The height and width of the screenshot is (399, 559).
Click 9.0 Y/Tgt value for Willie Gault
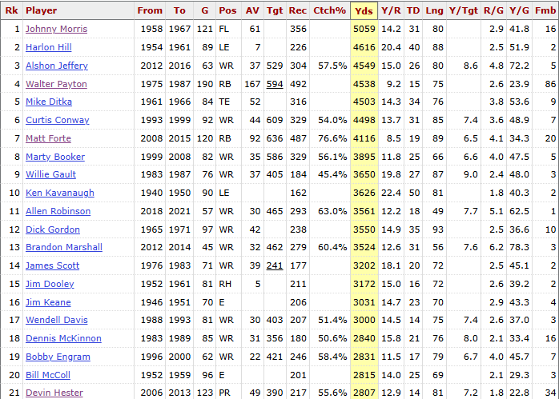pyautogui.click(x=471, y=174)
